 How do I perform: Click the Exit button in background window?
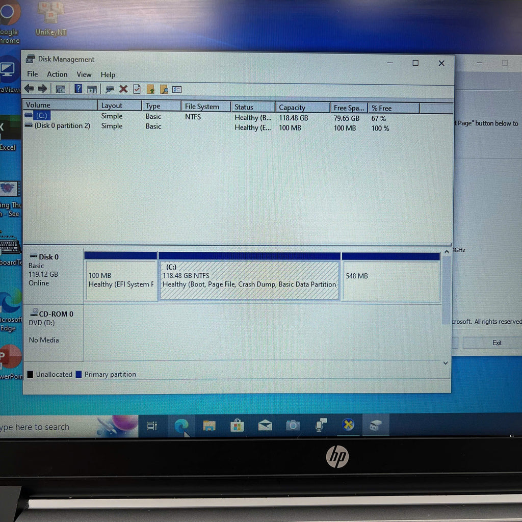click(497, 343)
